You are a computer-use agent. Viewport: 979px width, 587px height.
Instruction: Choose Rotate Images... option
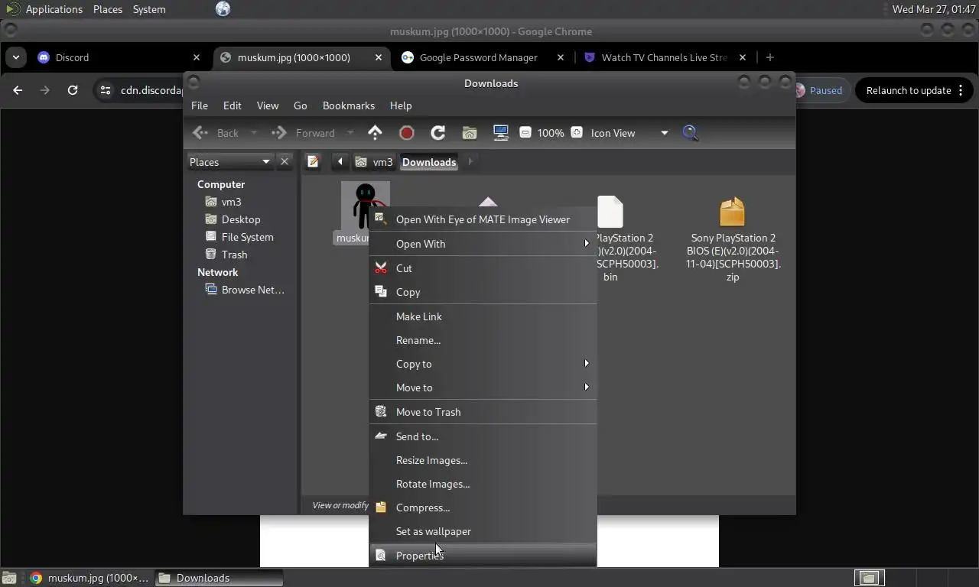pos(483,484)
